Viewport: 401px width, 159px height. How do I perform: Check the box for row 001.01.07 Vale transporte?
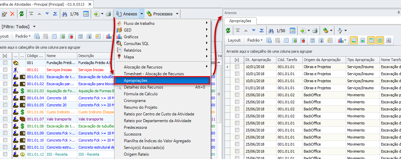(5, 119)
